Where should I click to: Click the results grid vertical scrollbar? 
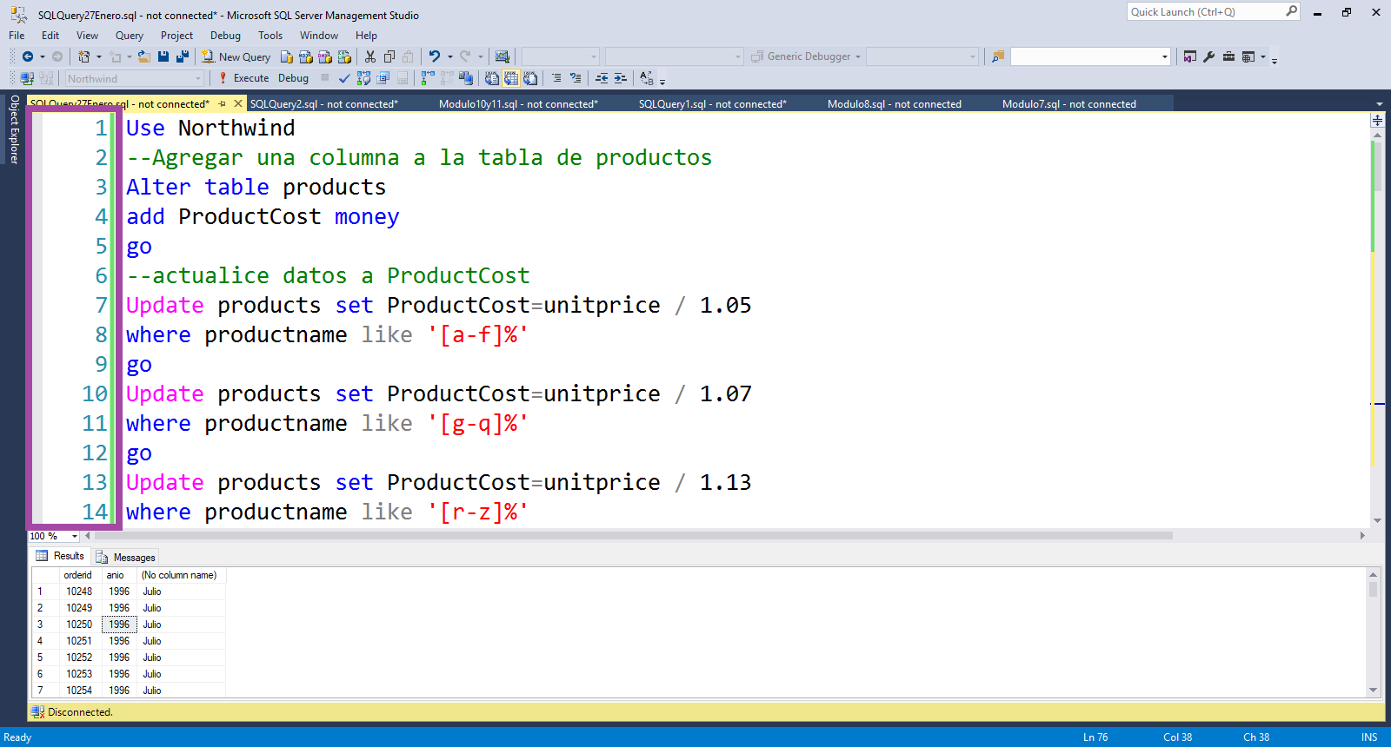tap(1374, 631)
